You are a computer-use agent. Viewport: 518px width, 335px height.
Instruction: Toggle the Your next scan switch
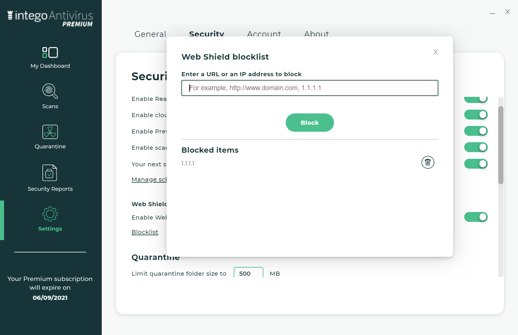[476, 164]
